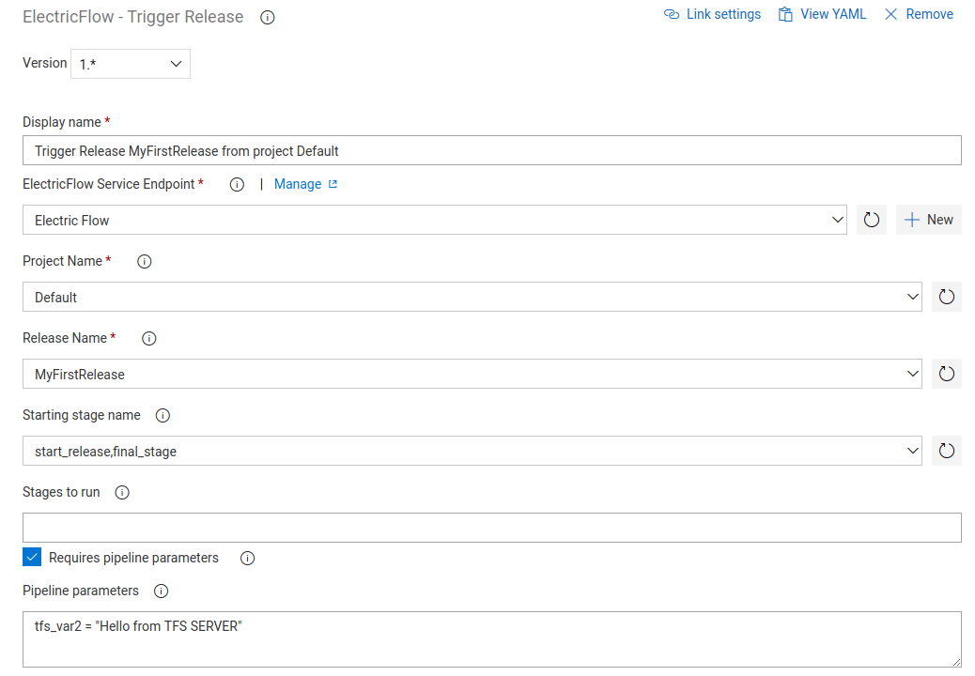Image resolution: width=975 pixels, height=676 pixels.
Task: Refresh the Release Name list
Action: (x=947, y=374)
